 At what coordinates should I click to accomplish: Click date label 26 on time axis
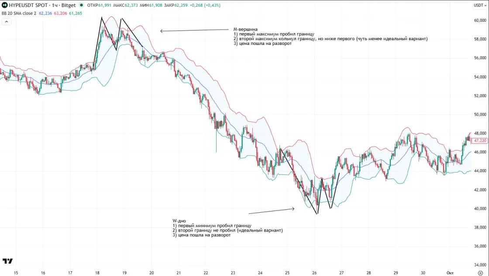click(314, 273)
